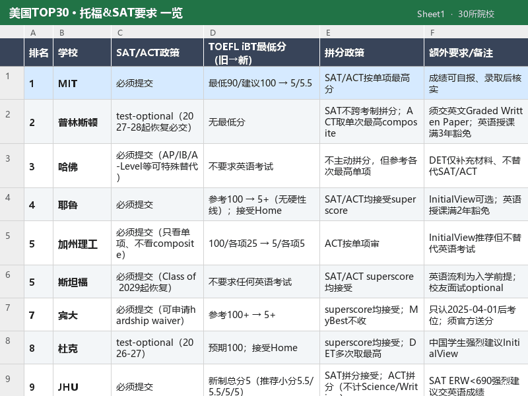Click the TOEFL iBT最低分 header cell
This screenshot has height=396, width=528.
point(261,53)
